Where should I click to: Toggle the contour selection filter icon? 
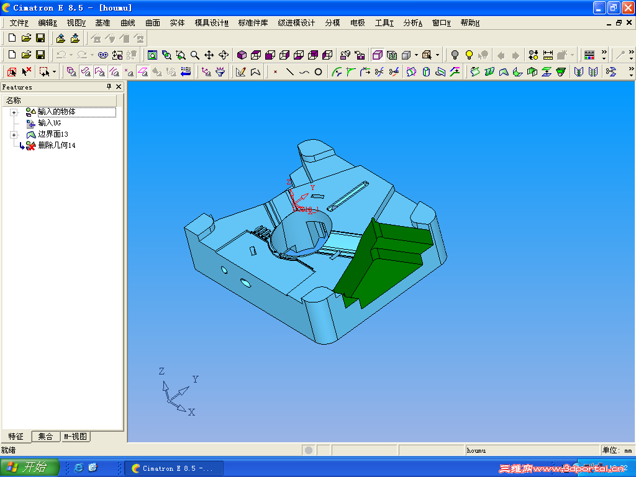pos(100,72)
